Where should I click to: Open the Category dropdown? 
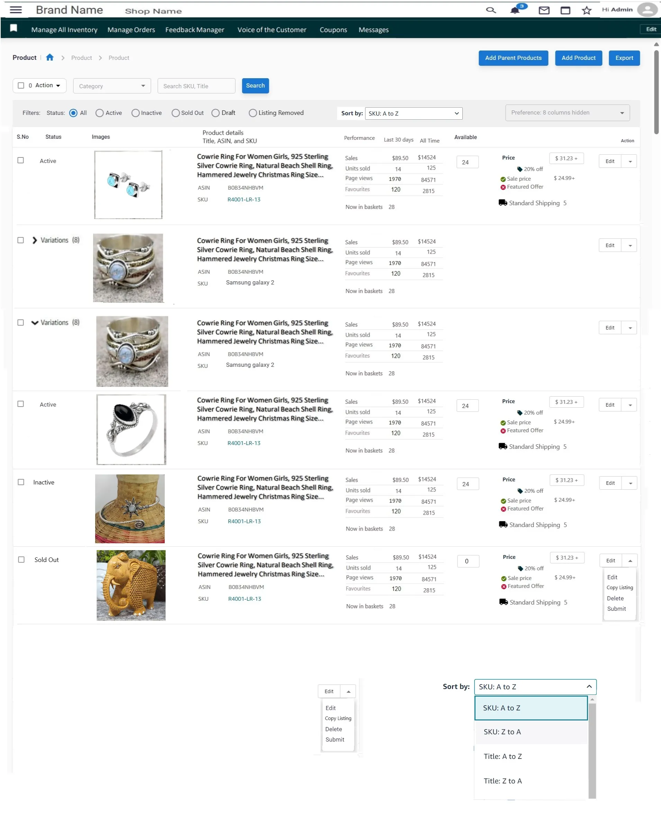coord(112,86)
